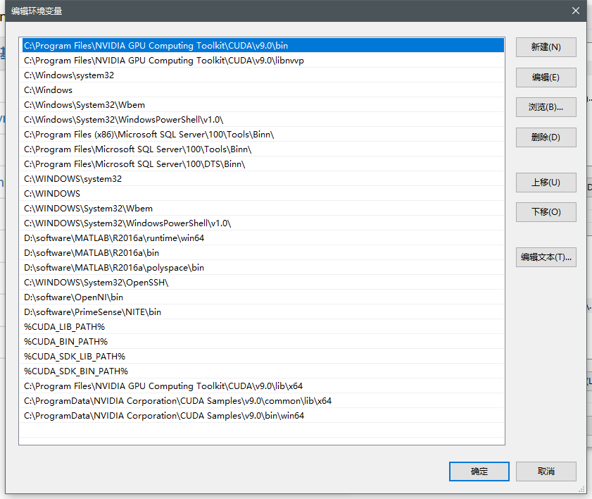Confirm with the 确定 button
This screenshot has height=499, width=592.
[479, 472]
